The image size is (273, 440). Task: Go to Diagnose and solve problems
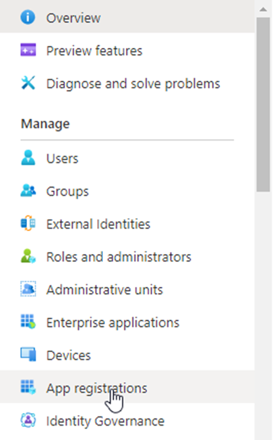(x=127, y=83)
